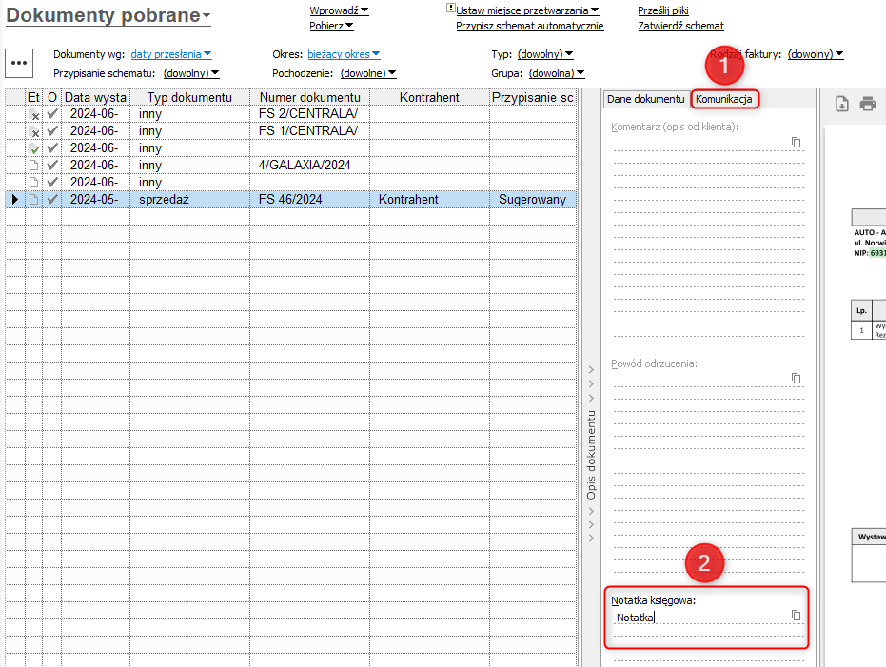Select the 4/GALAXIA/2024 document cell
This screenshot has height=667, width=886.
(309, 165)
